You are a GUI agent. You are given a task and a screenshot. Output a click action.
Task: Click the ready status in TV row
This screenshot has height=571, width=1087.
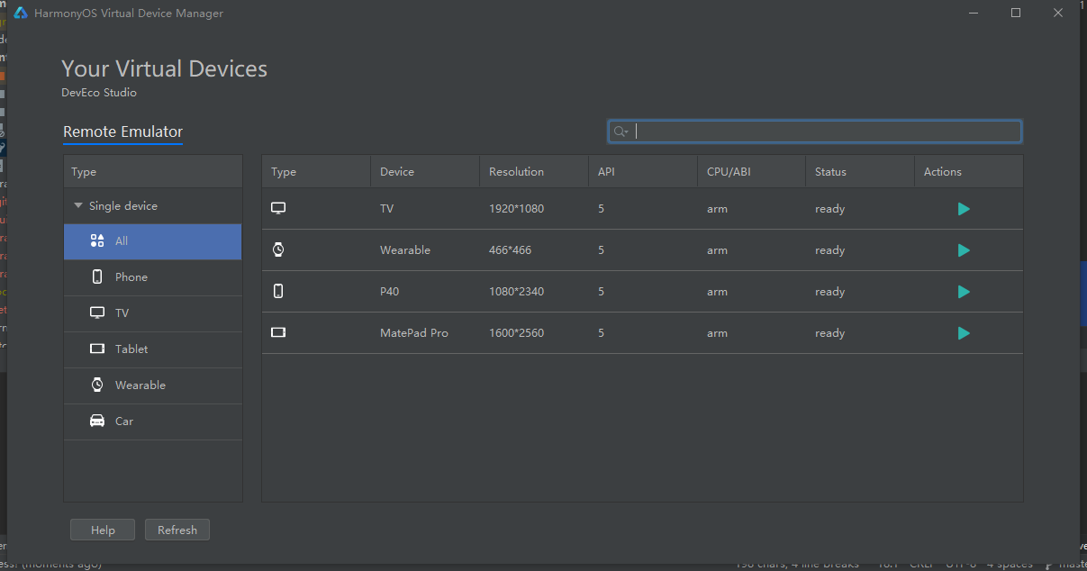[x=829, y=209]
